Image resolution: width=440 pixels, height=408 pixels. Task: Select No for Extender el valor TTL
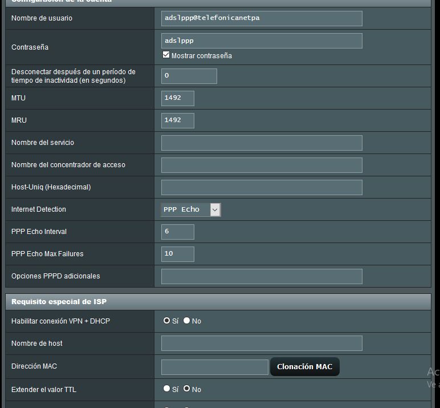click(x=186, y=389)
